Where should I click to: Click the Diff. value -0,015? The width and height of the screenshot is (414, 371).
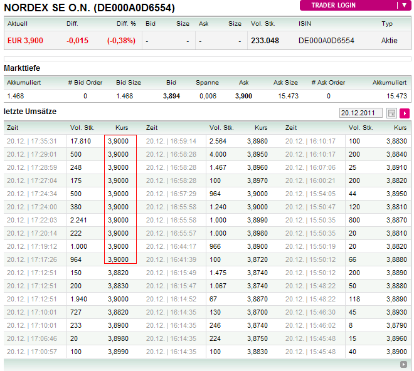click(77, 41)
